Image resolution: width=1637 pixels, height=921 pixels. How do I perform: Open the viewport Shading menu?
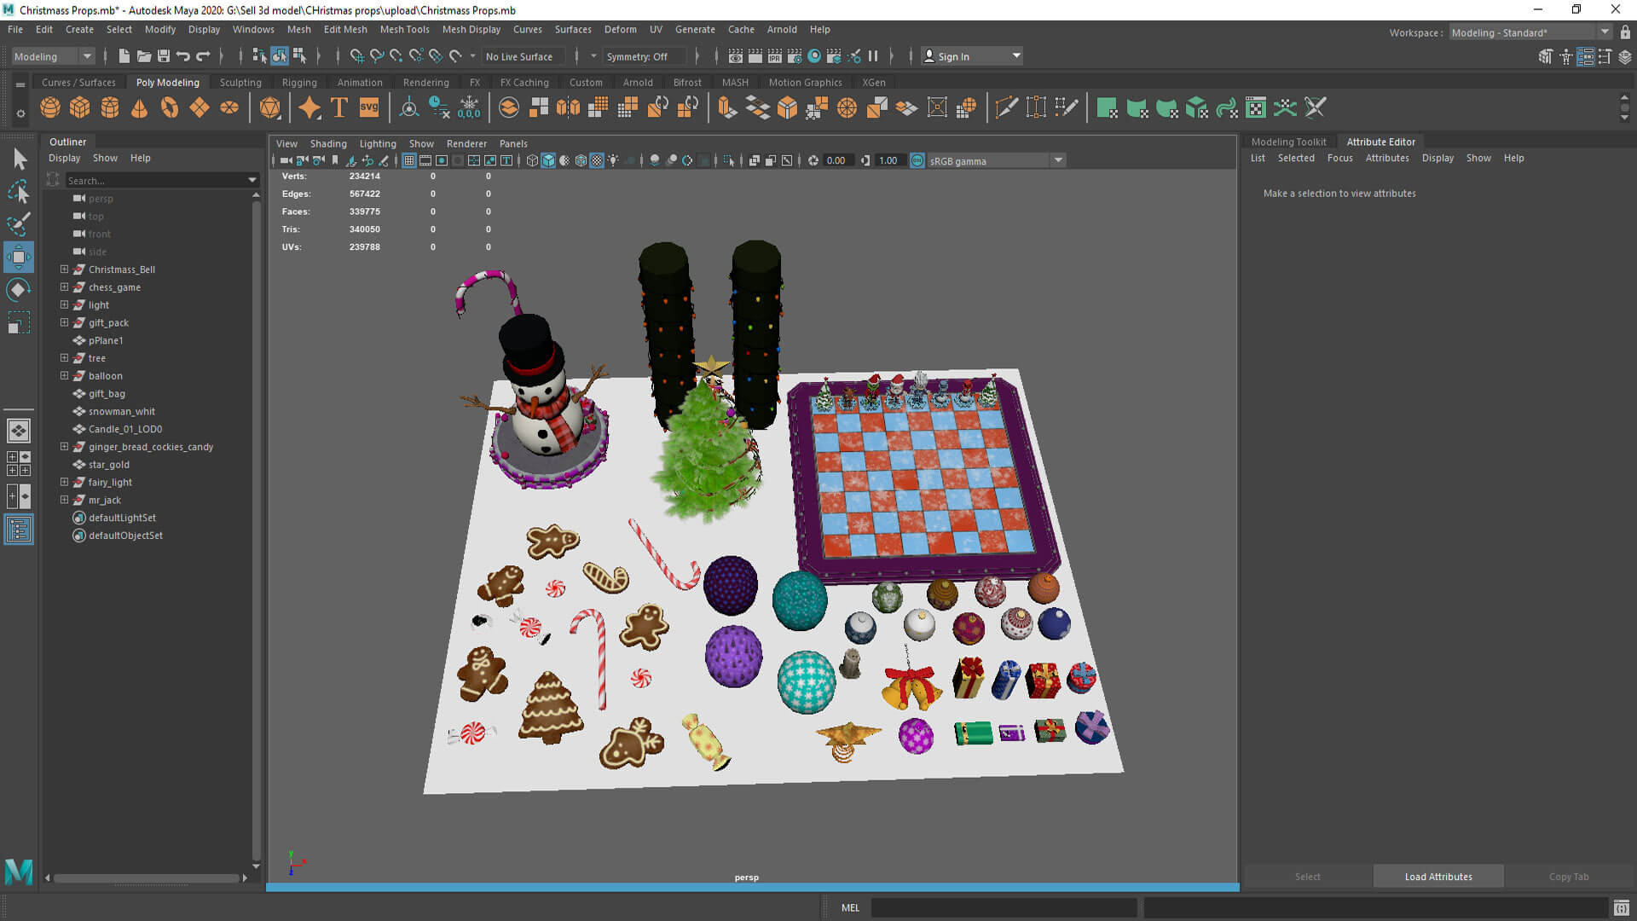pos(328,143)
